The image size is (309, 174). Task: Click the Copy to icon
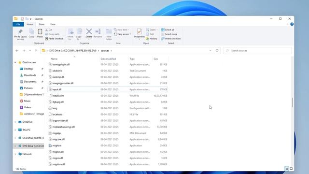tap(79, 31)
